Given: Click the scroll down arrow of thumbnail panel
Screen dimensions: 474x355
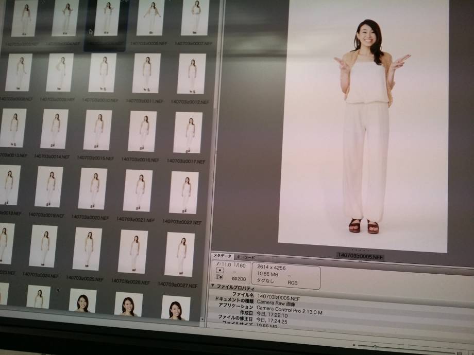Looking at the screenshot, I should click(202, 319).
